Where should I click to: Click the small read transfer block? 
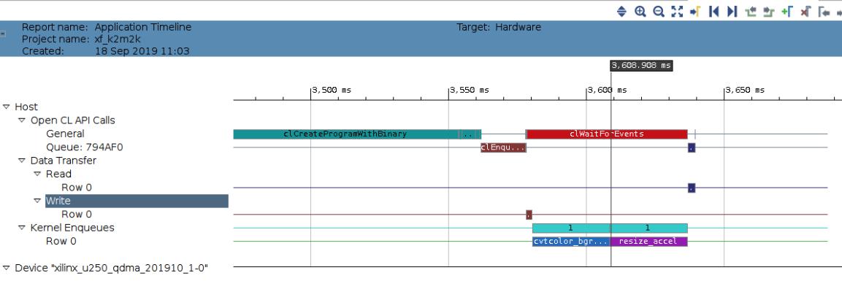[692, 188]
